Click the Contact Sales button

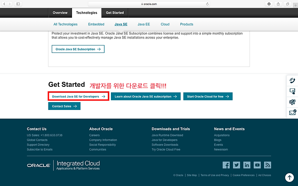64,106
